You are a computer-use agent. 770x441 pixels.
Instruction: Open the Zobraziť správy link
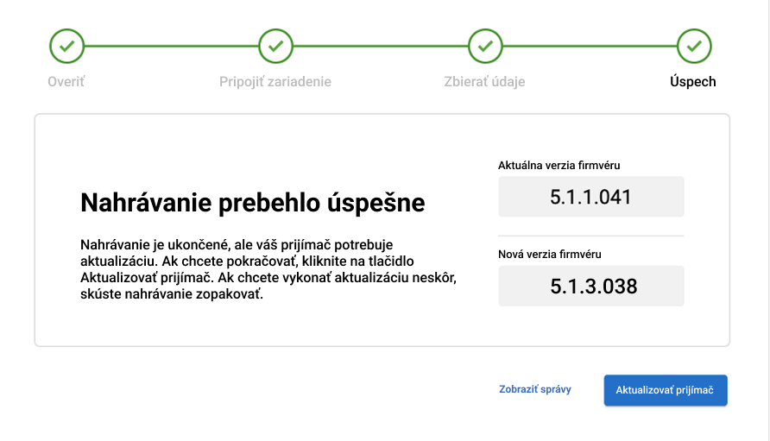pos(535,389)
